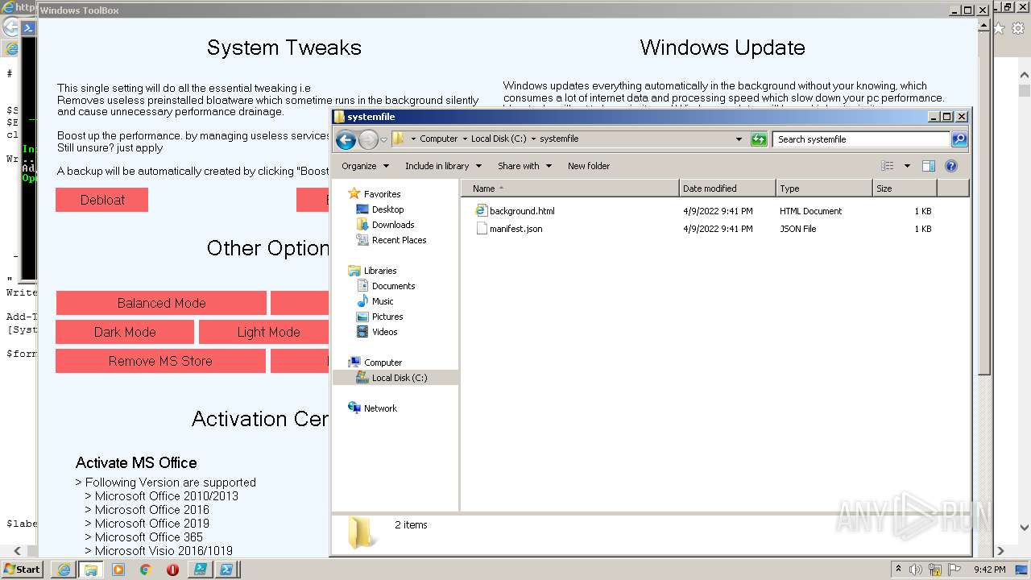Sort files by Name column
The width and height of the screenshot is (1031, 580).
(572, 188)
